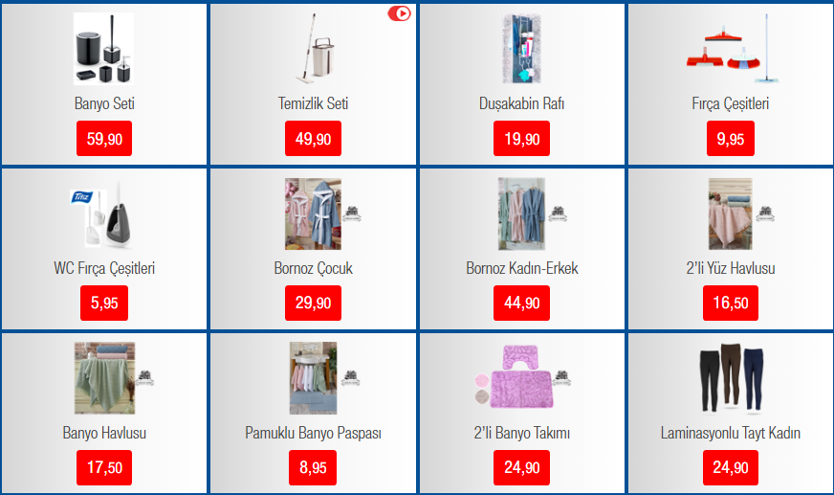Viewport: 834px width, 495px height.
Task: Click the 8,95 price on Pamuklu Banyo Paspası
Action: pos(313,467)
